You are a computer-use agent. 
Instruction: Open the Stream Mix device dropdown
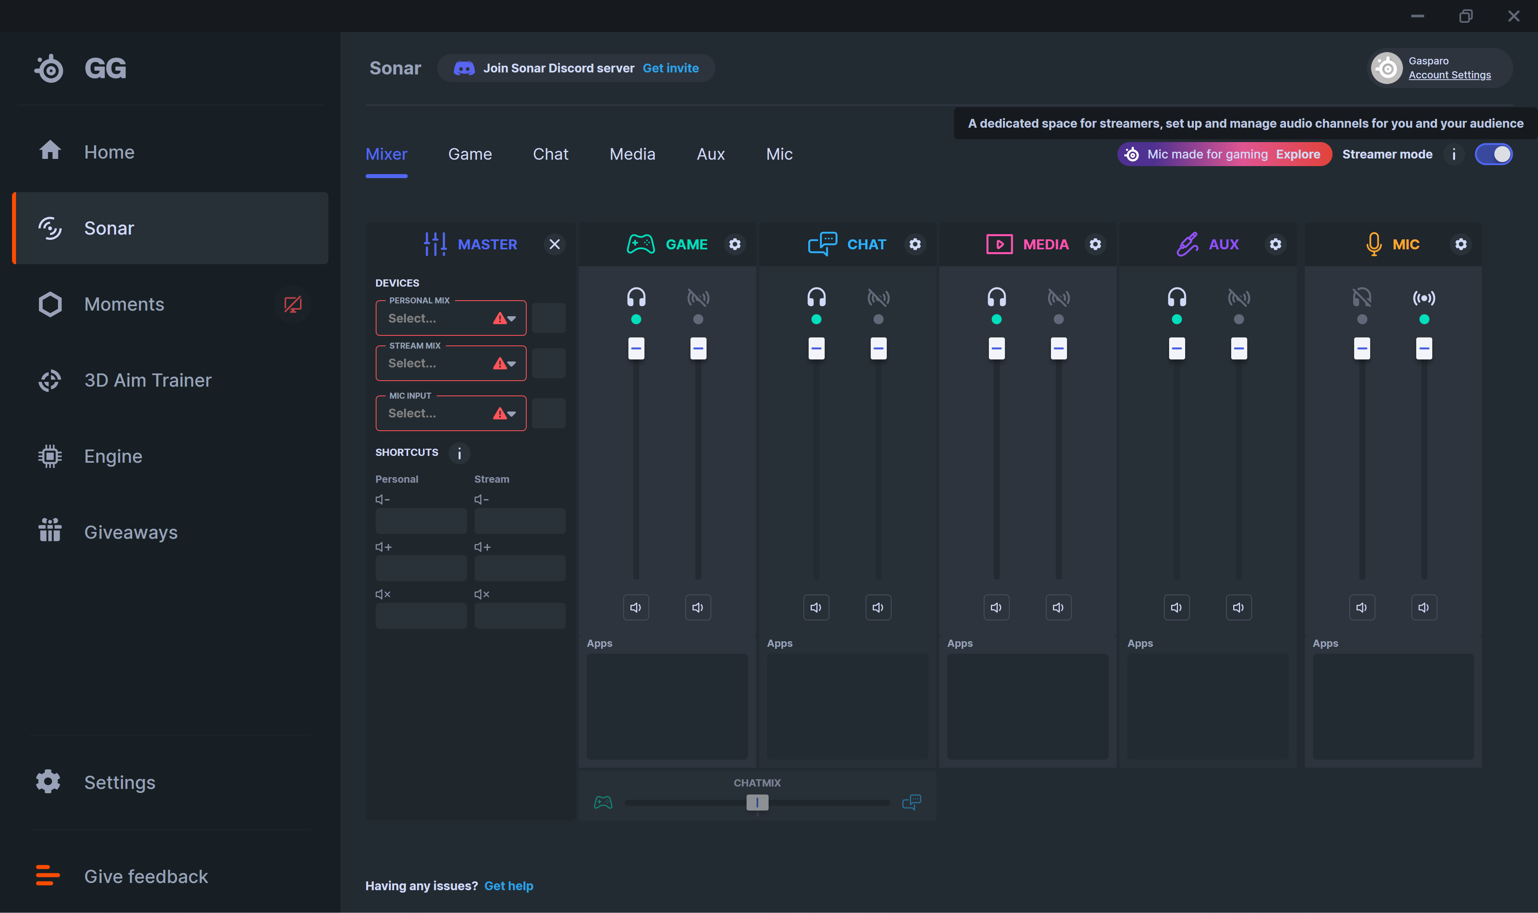pyautogui.click(x=451, y=363)
